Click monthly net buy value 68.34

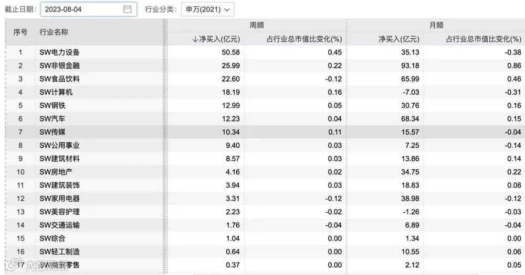coord(410,119)
